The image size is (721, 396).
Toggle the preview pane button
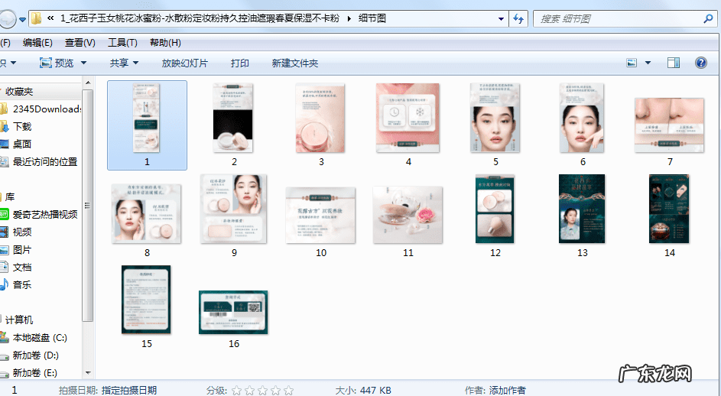coord(674,63)
